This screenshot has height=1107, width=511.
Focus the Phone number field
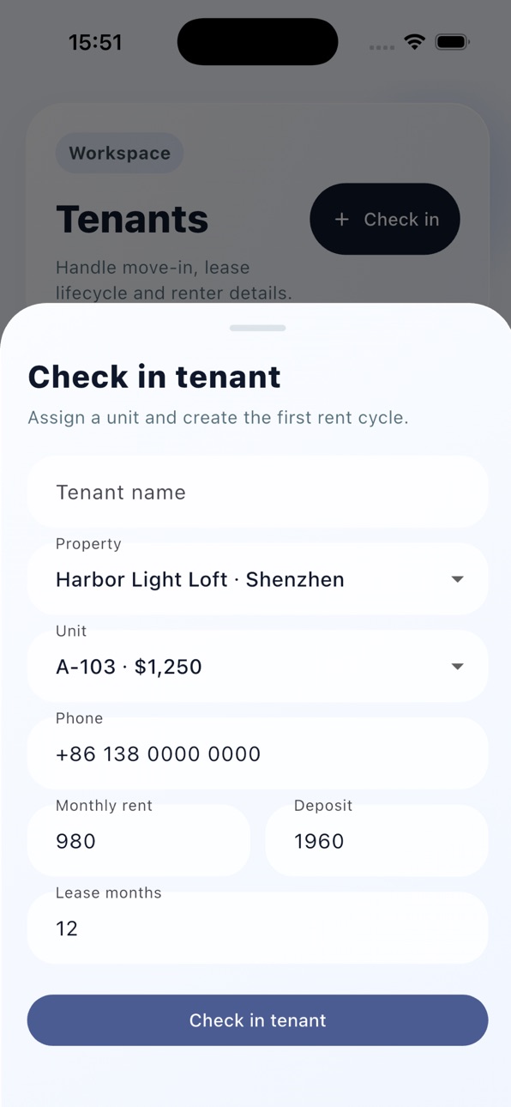(x=257, y=753)
